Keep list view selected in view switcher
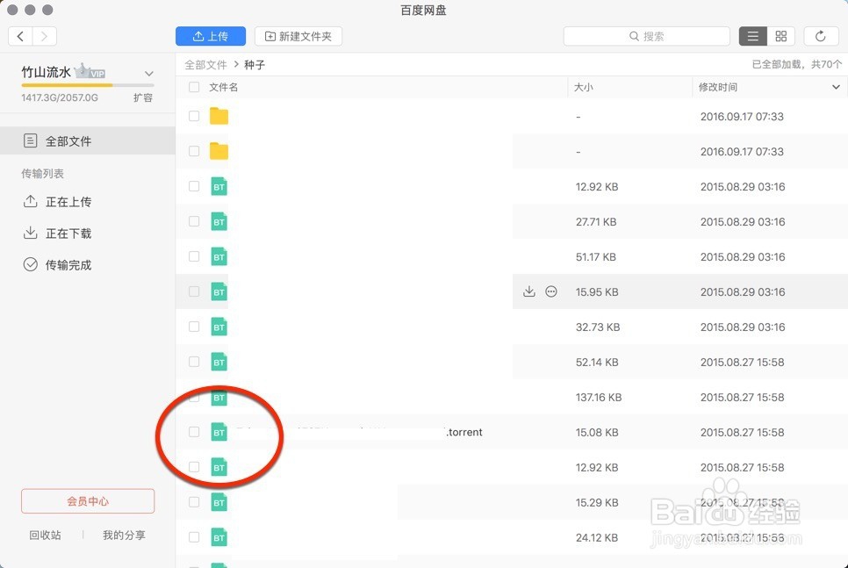The width and height of the screenshot is (848, 568). (x=752, y=36)
